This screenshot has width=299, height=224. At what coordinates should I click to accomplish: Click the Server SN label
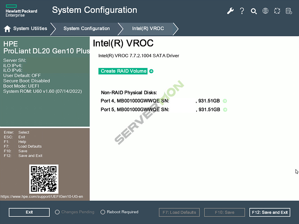[x=15, y=61]
